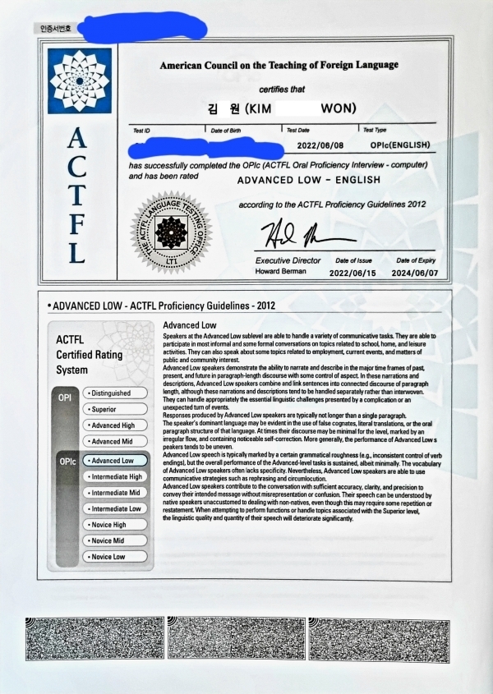Select the Superior rating level

pos(115,409)
